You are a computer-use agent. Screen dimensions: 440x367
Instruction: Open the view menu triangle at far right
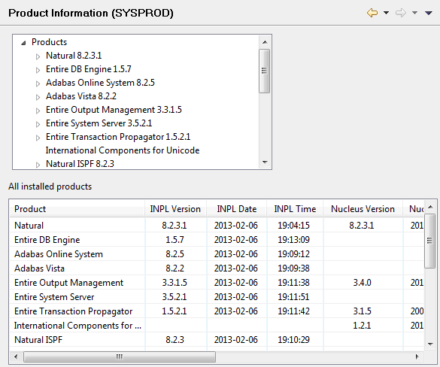coord(429,13)
